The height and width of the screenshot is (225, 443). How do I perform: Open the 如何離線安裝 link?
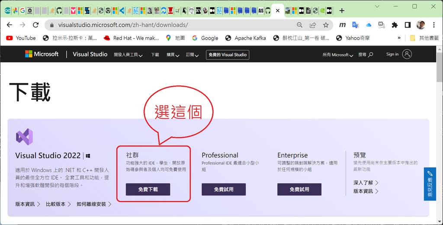[94, 204]
